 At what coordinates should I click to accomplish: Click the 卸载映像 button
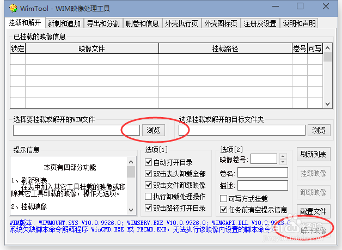(x=314, y=192)
